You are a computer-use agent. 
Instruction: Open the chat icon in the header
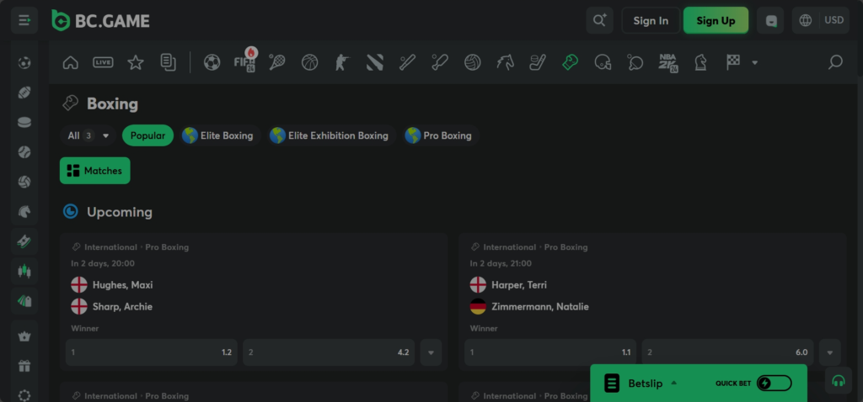coord(770,21)
